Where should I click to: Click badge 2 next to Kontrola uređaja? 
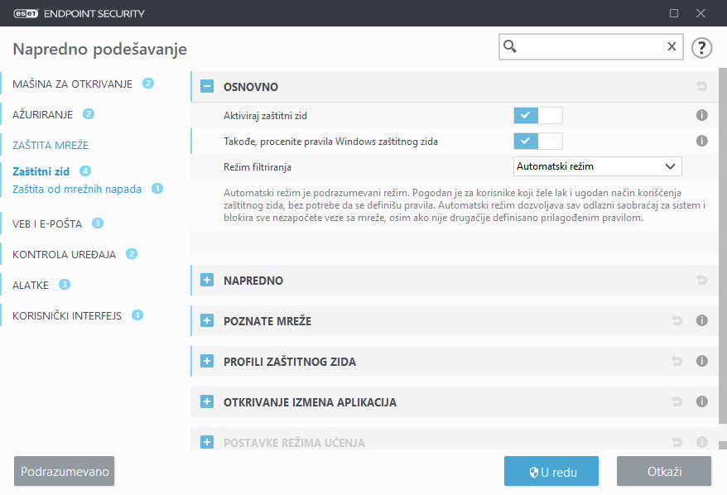(132, 254)
